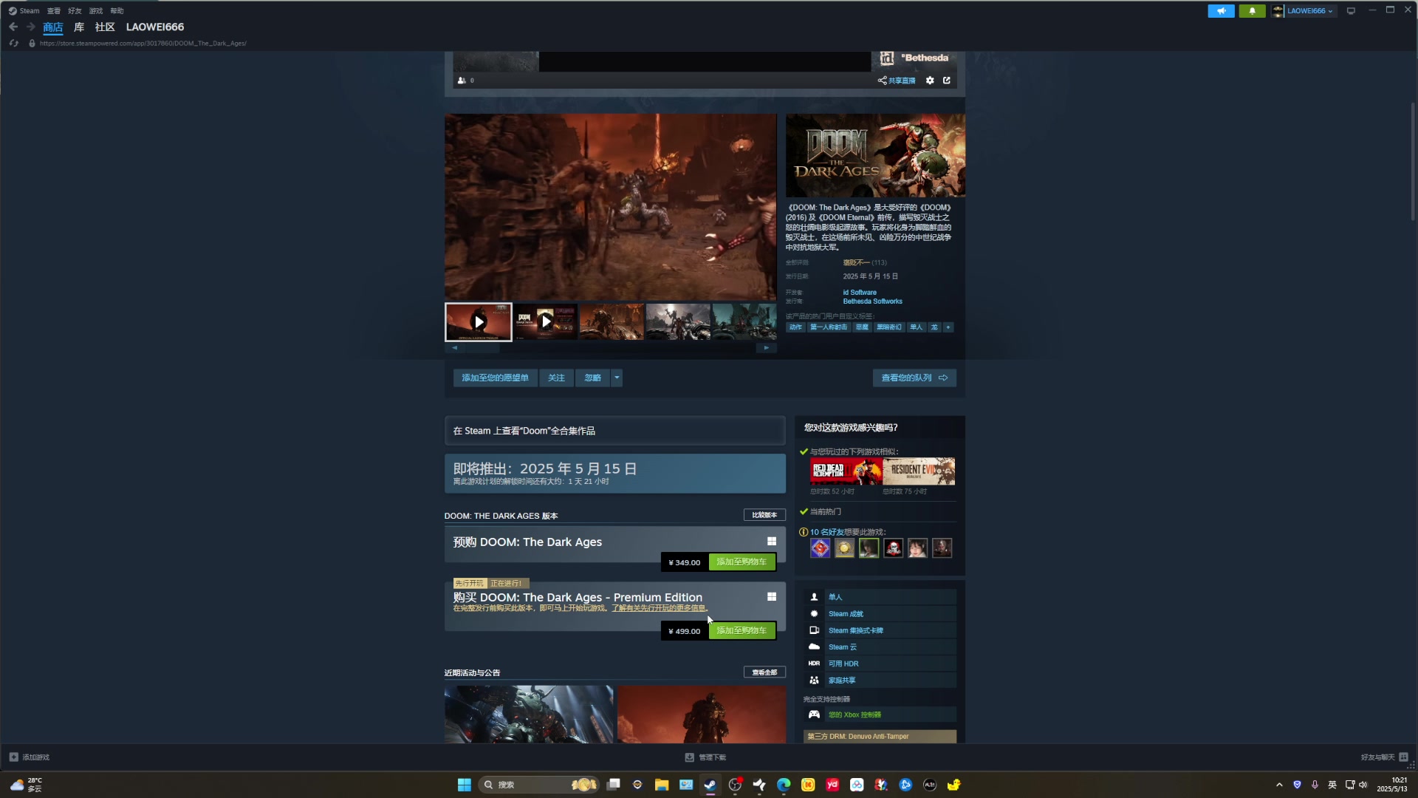Open the Steam announcements megaphone icon
Viewport: 1418px width, 798px height.
pyautogui.click(x=1221, y=11)
